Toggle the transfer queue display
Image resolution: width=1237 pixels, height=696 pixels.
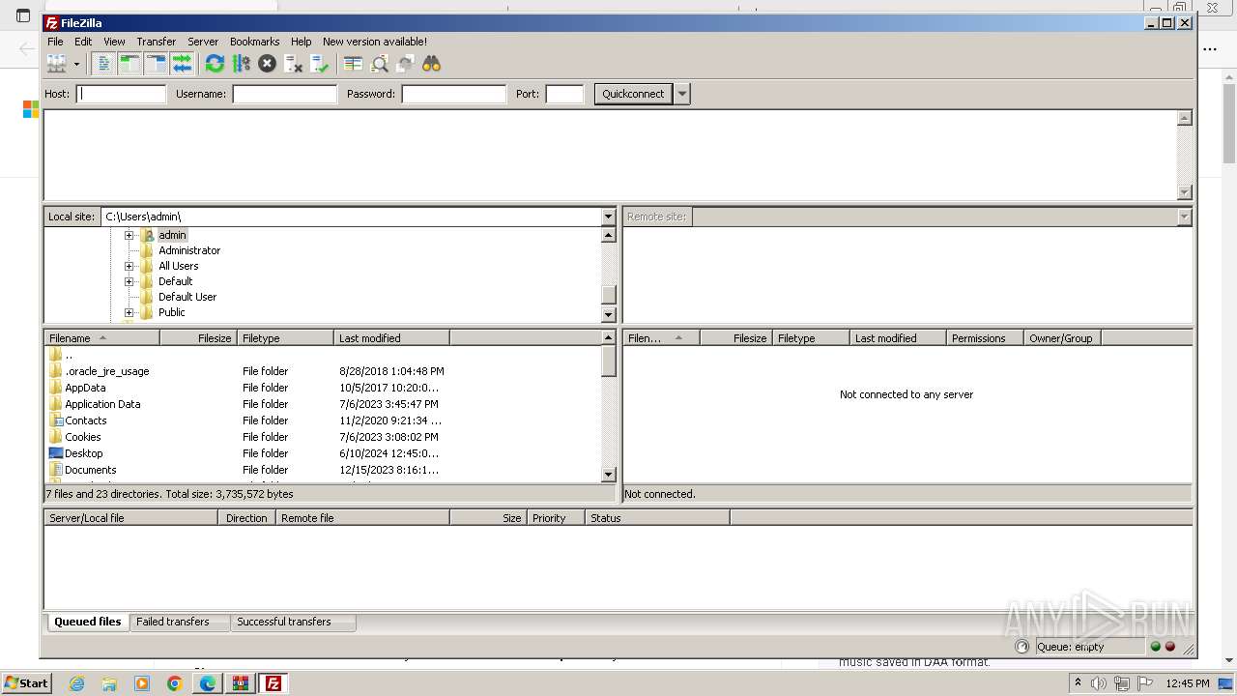(x=182, y=64)
